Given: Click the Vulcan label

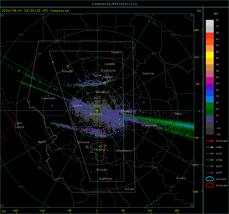Looking at the screenshot, I should coord(130,189).
